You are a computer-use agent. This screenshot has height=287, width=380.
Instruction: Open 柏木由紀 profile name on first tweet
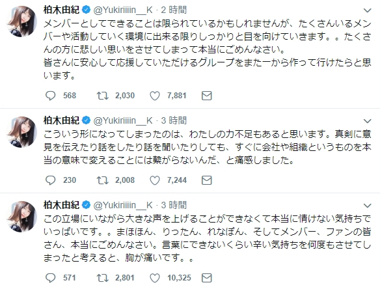tap(61, 10)
